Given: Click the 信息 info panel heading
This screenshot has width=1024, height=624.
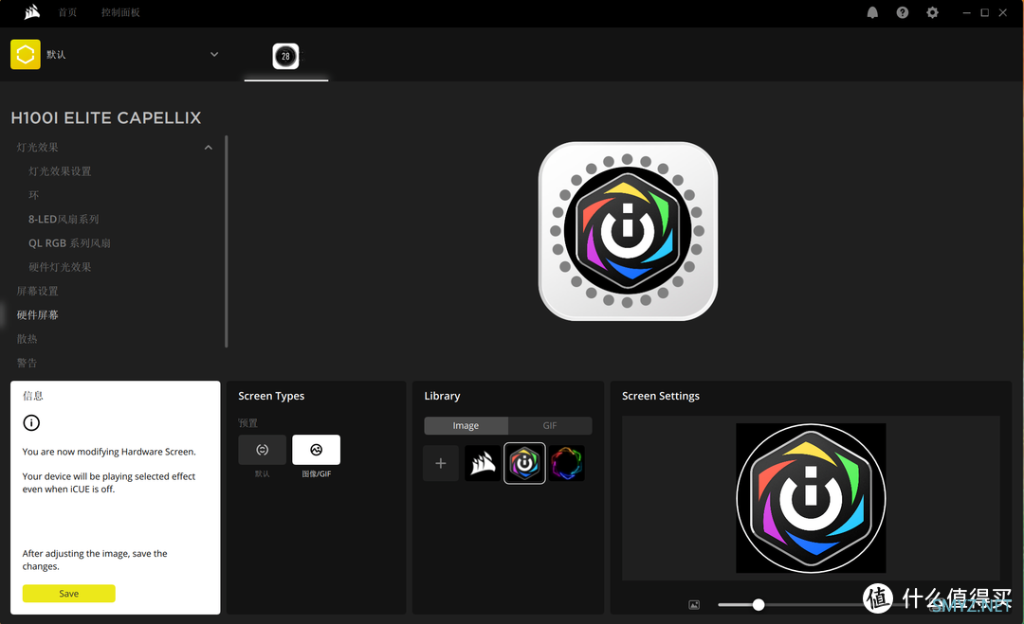Looking at the screenshot, I should [32, 396].
